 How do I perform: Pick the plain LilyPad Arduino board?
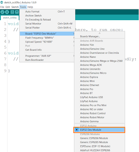(x=100, y=101)
